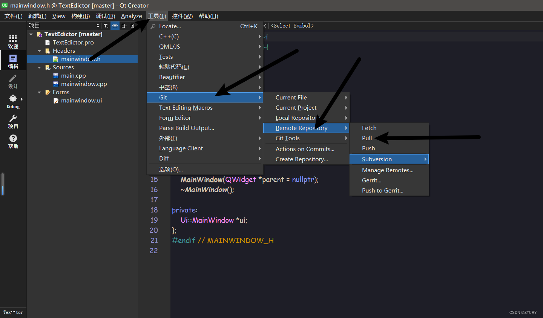Image resolution: width=543 pixels, height=318 pixels.
Task: Expand the 粘贴代码(C) submenu
Action: click(205, 67)
